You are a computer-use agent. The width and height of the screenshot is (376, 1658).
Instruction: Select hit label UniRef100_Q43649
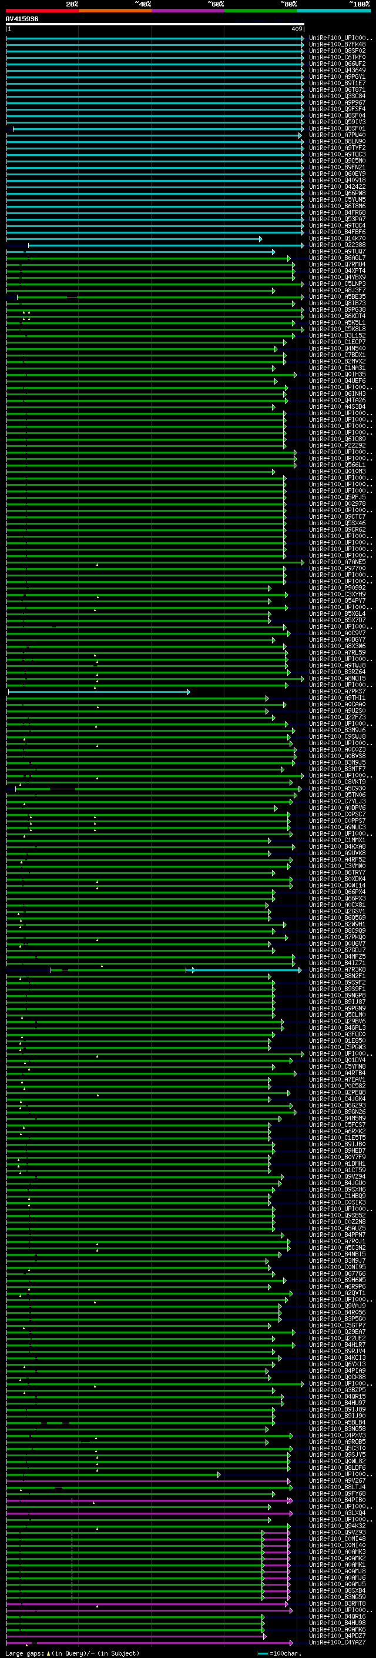[x=337, y=71]
